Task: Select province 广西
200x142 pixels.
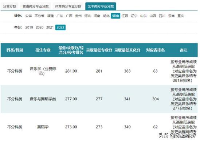Action: [69, 16]
